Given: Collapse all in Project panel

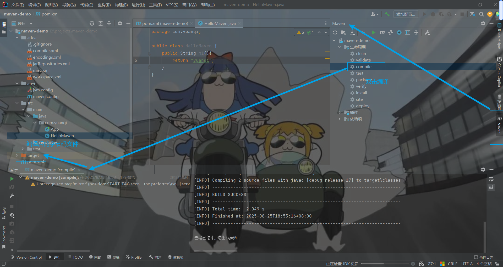Looking at the screenshot, I should pyautogui.click(x=109, y=23).
